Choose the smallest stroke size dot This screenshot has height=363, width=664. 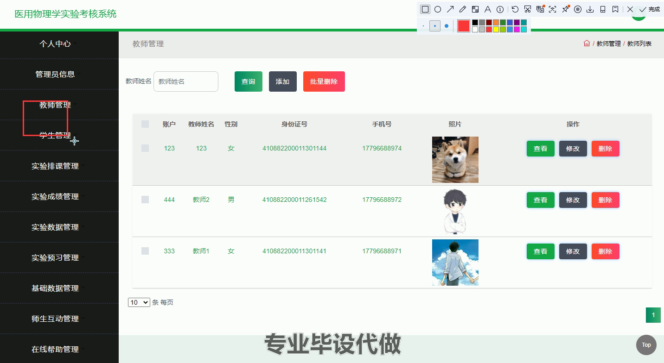pos(423,26)
